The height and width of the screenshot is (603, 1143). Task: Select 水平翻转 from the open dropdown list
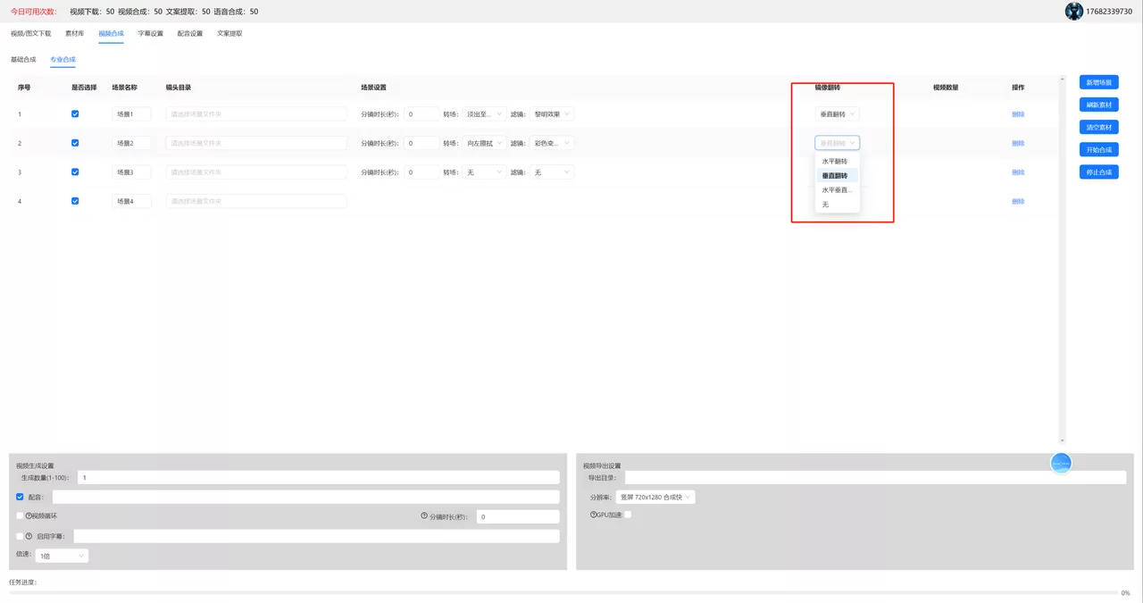[x=837, y=162]
